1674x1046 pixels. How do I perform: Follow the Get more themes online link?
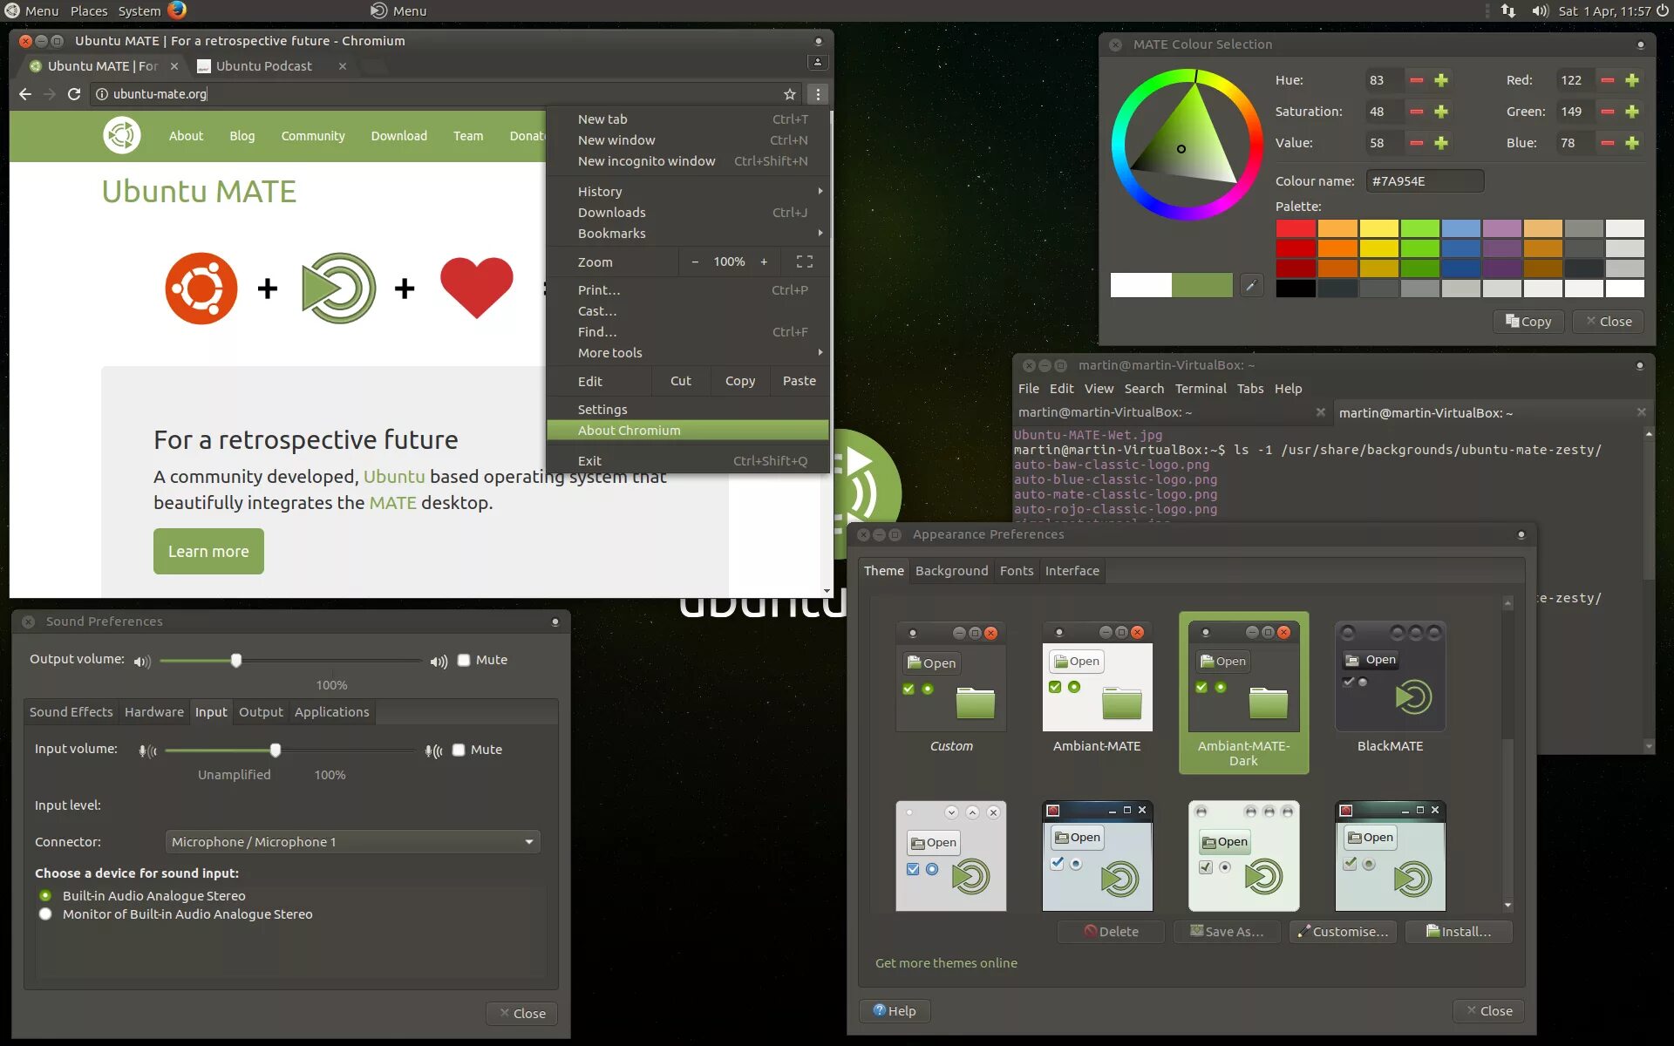946,963
